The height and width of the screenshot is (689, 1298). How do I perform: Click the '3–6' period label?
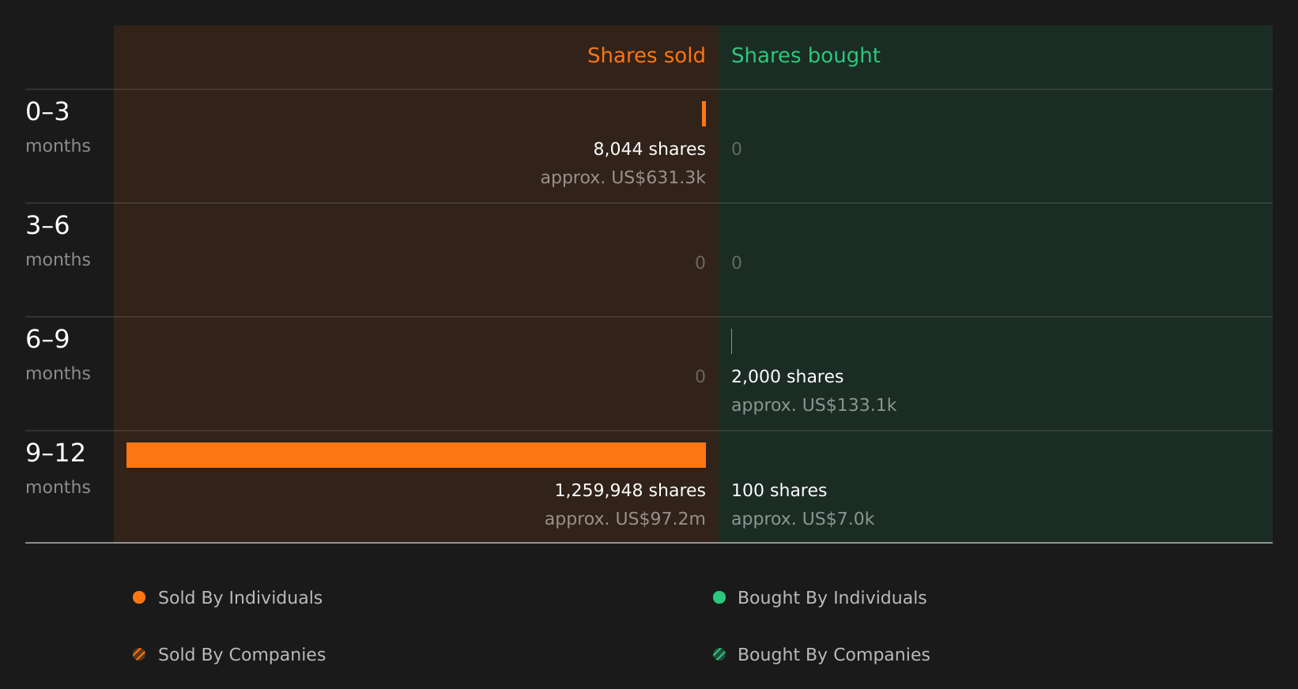tap(47, 225)
